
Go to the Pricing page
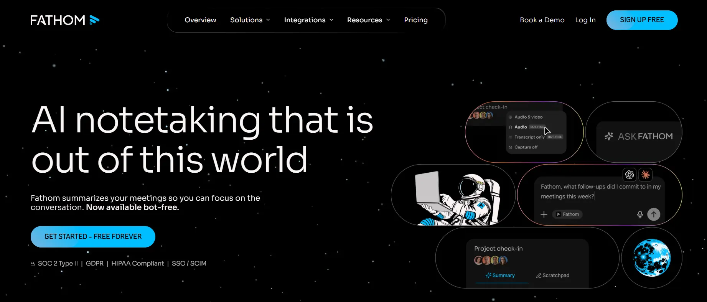click(416, 20)
